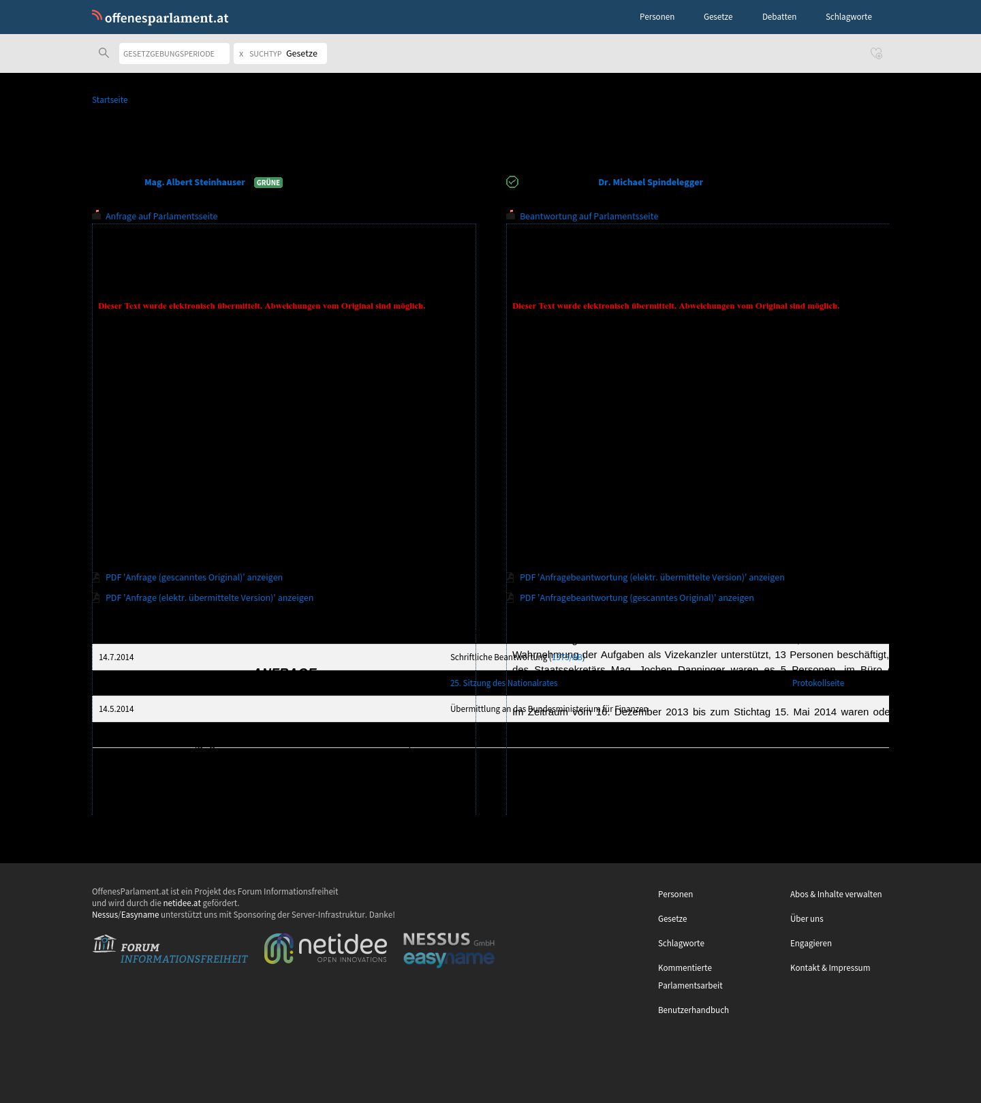The height and width of the screenshot is (1103, 981).
Task: Open Personen in the top navigation
Action: [657, 17]
